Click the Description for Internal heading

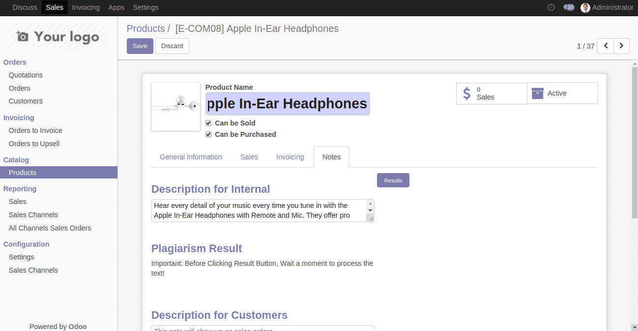pyautogui.click(x=211, y=189)
